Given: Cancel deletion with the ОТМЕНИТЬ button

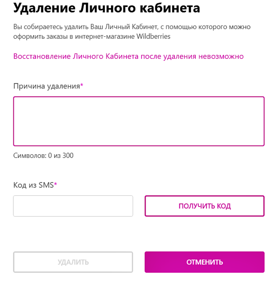Looking at the screenshot, I should pyautogui.click(x=204, y=262).
